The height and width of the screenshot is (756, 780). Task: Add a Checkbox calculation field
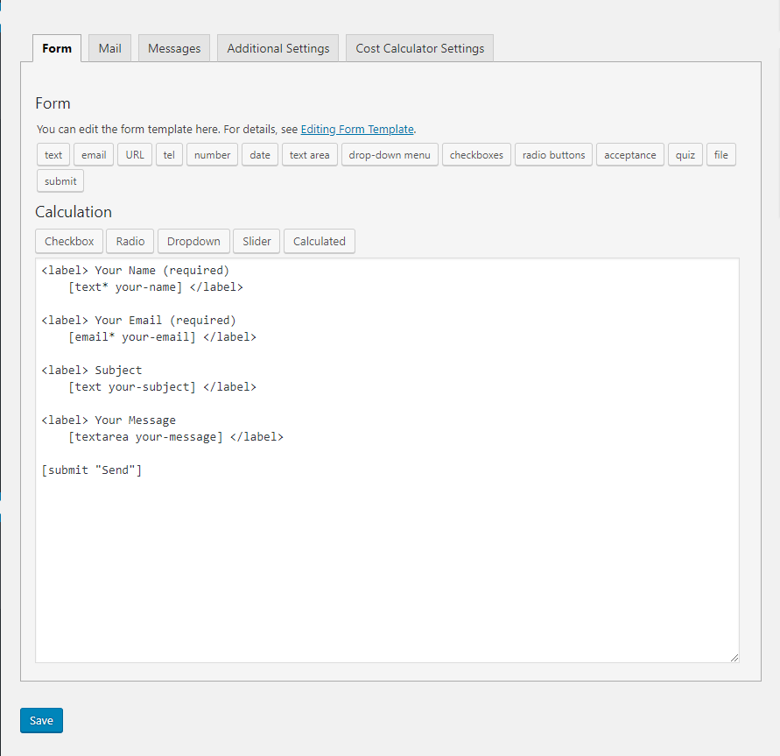(x=69, y=242)
